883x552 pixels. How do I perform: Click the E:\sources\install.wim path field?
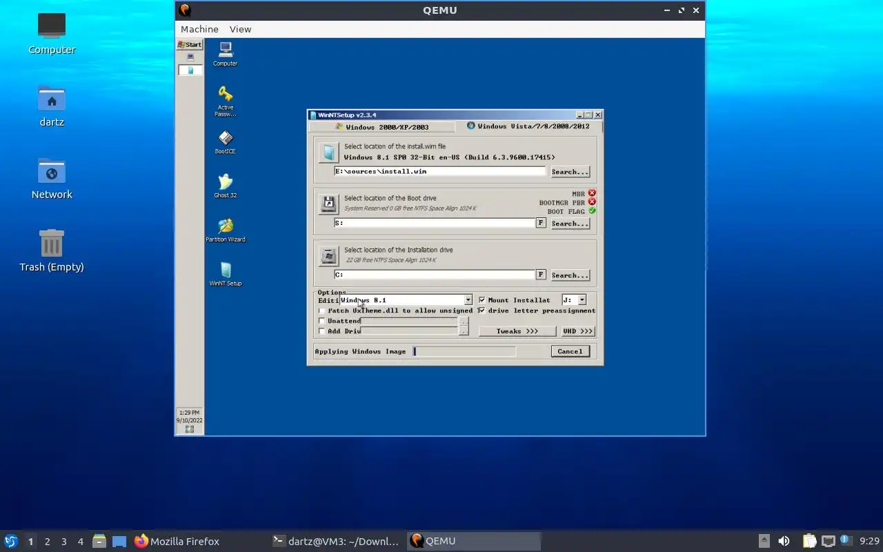pos(440,171)
